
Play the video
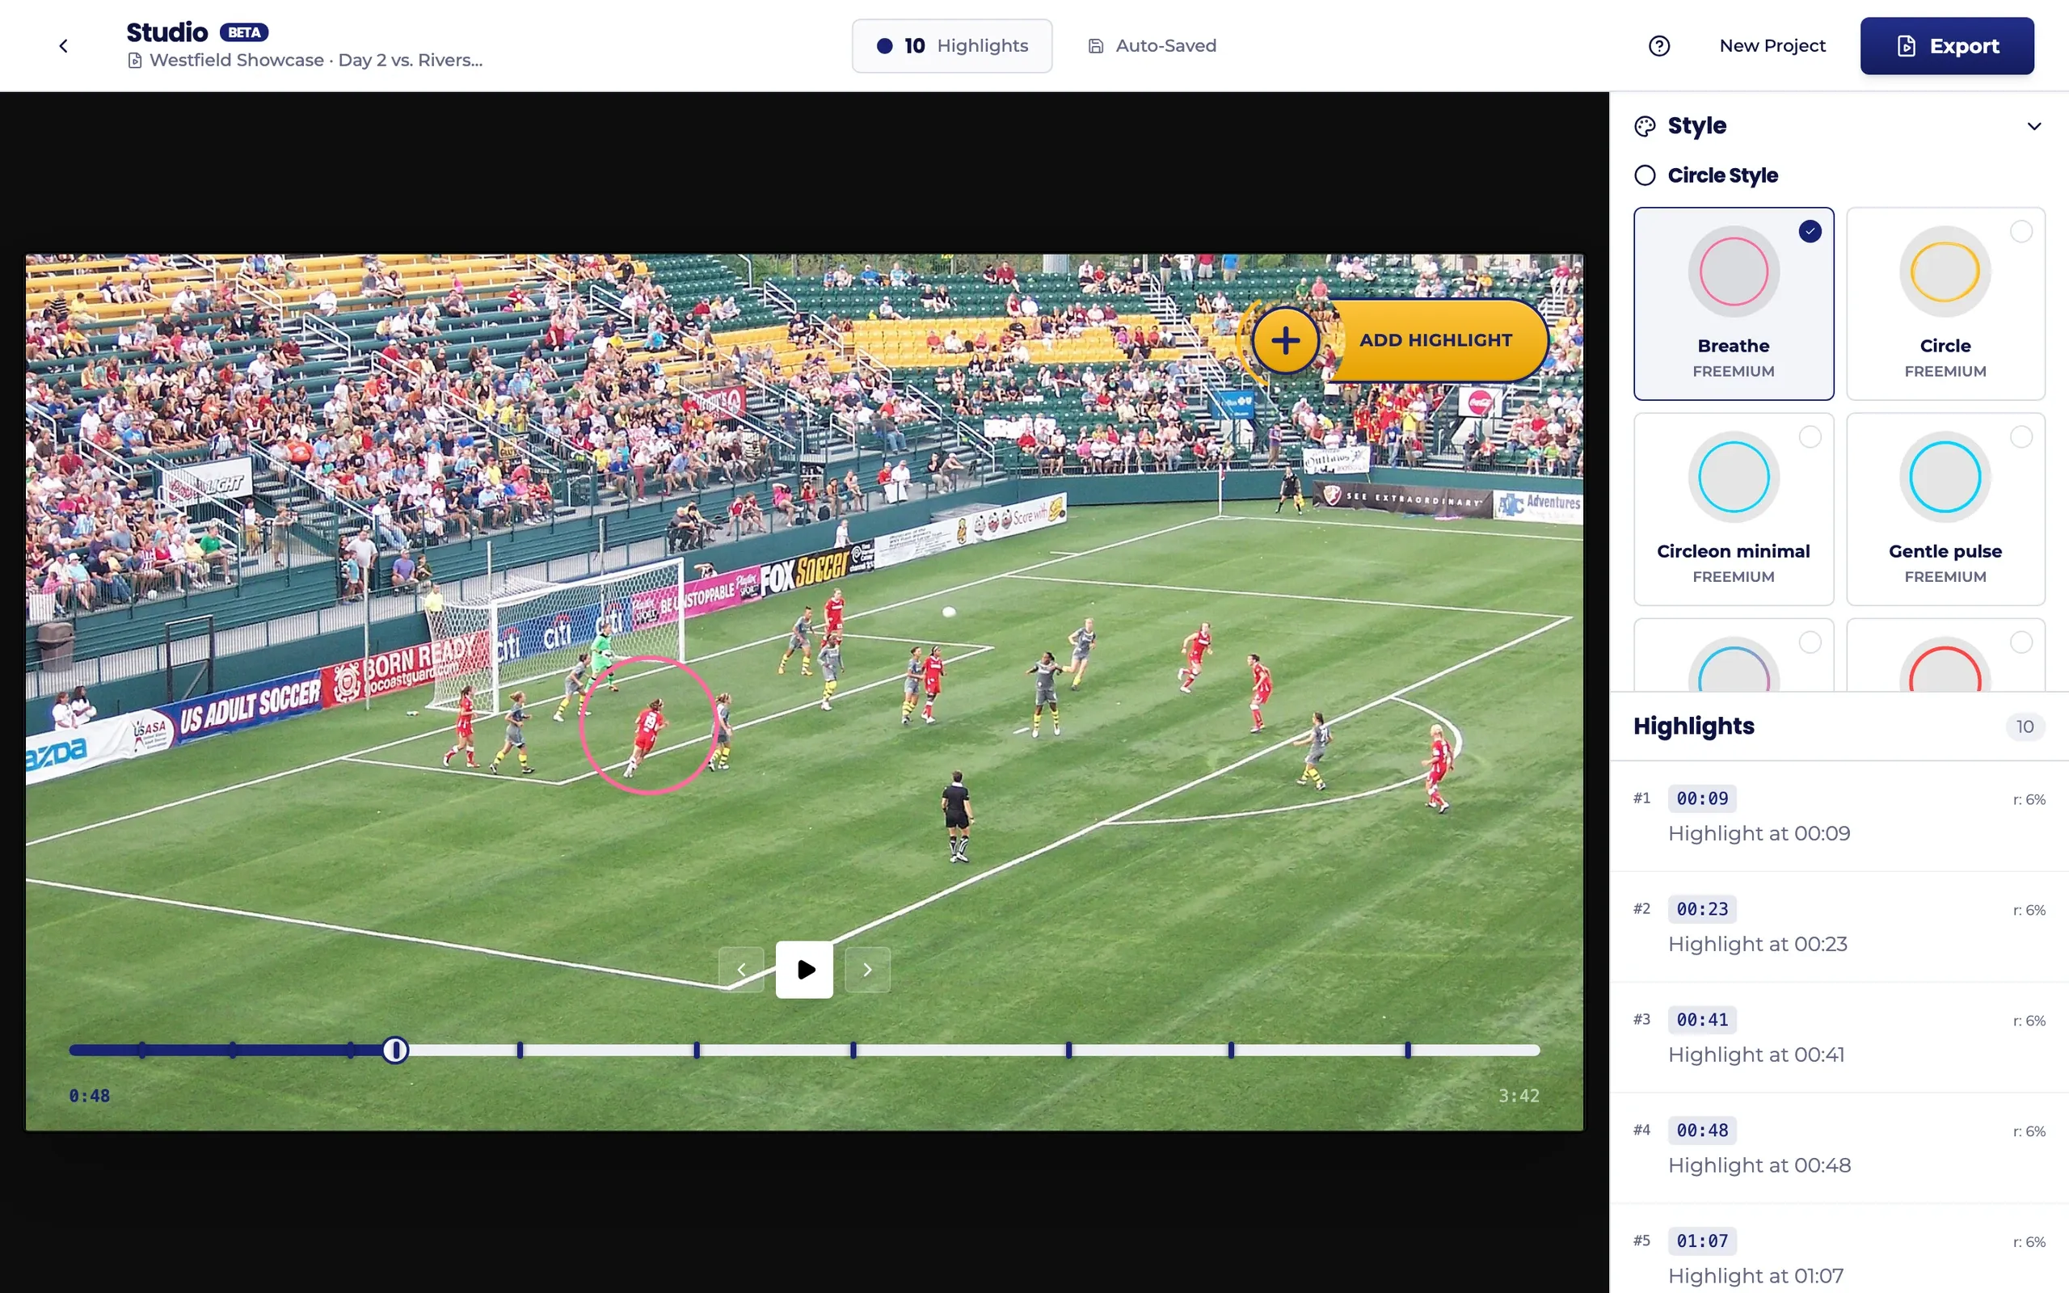pos(803,970)
